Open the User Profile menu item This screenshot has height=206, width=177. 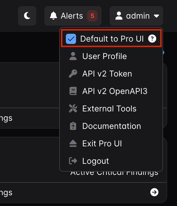(x=104, y=56)
